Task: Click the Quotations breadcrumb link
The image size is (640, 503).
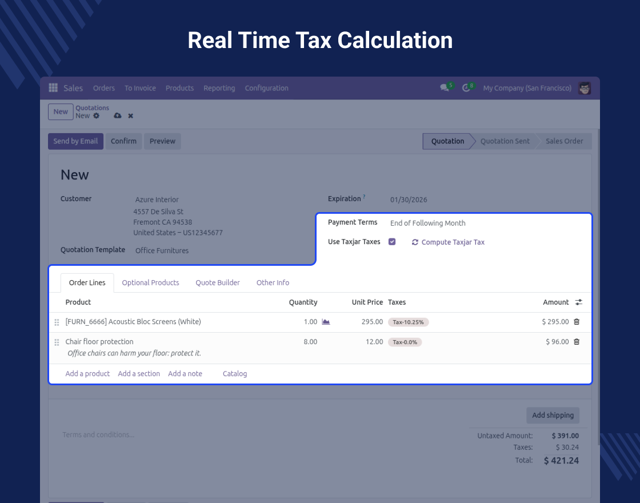Action: [92, 108]
